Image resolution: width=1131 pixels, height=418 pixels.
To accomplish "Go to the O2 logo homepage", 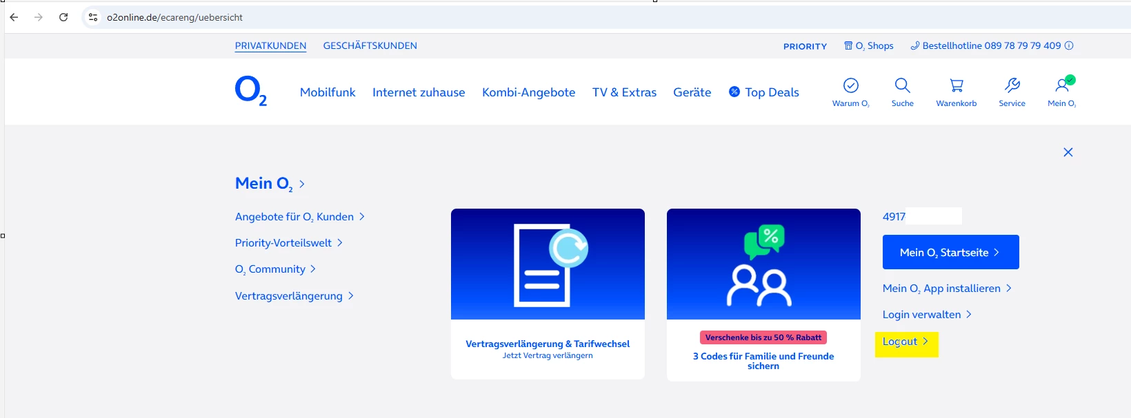I will pos(250,90).
